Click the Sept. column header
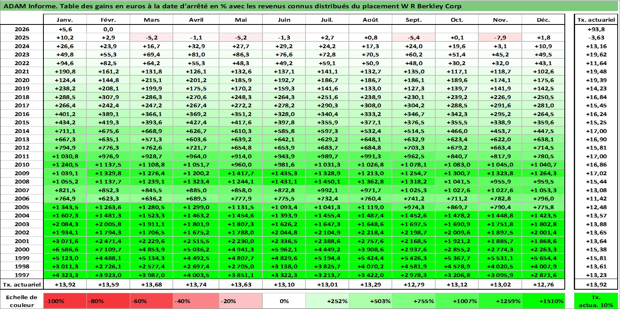Viewport: 620px width, 309px height. (x=414, y=20)
